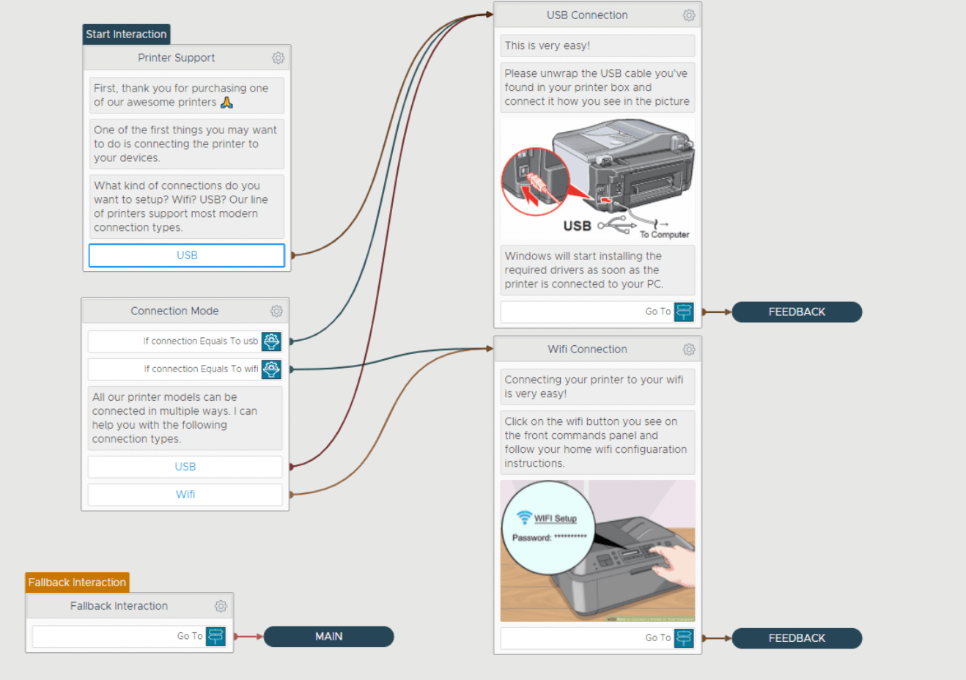Image resolution: width=966 pixels, height=680 pixels.
Task: Open settings gear of Connection Mode card
Action: pos(276,311)
